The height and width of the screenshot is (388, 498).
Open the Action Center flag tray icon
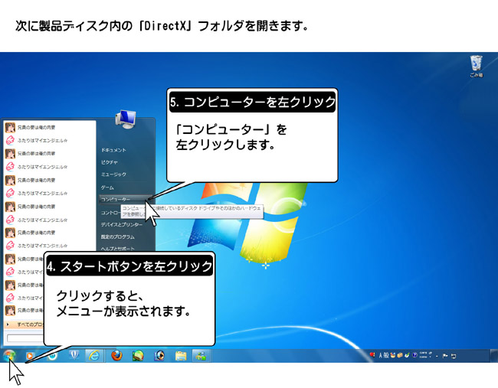[445, 356]
